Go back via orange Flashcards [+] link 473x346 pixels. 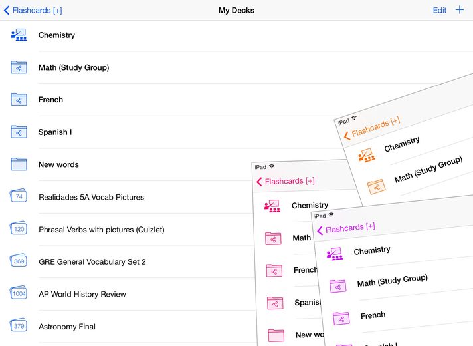coord(372,128)
